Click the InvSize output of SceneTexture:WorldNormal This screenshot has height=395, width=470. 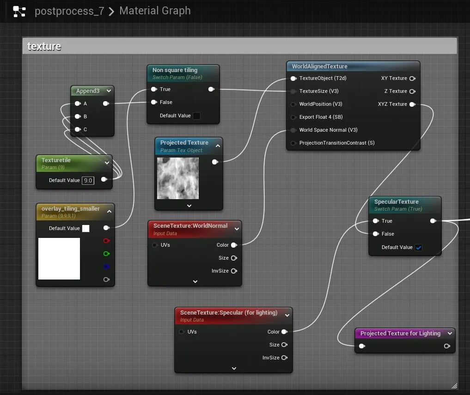point(234,271)
